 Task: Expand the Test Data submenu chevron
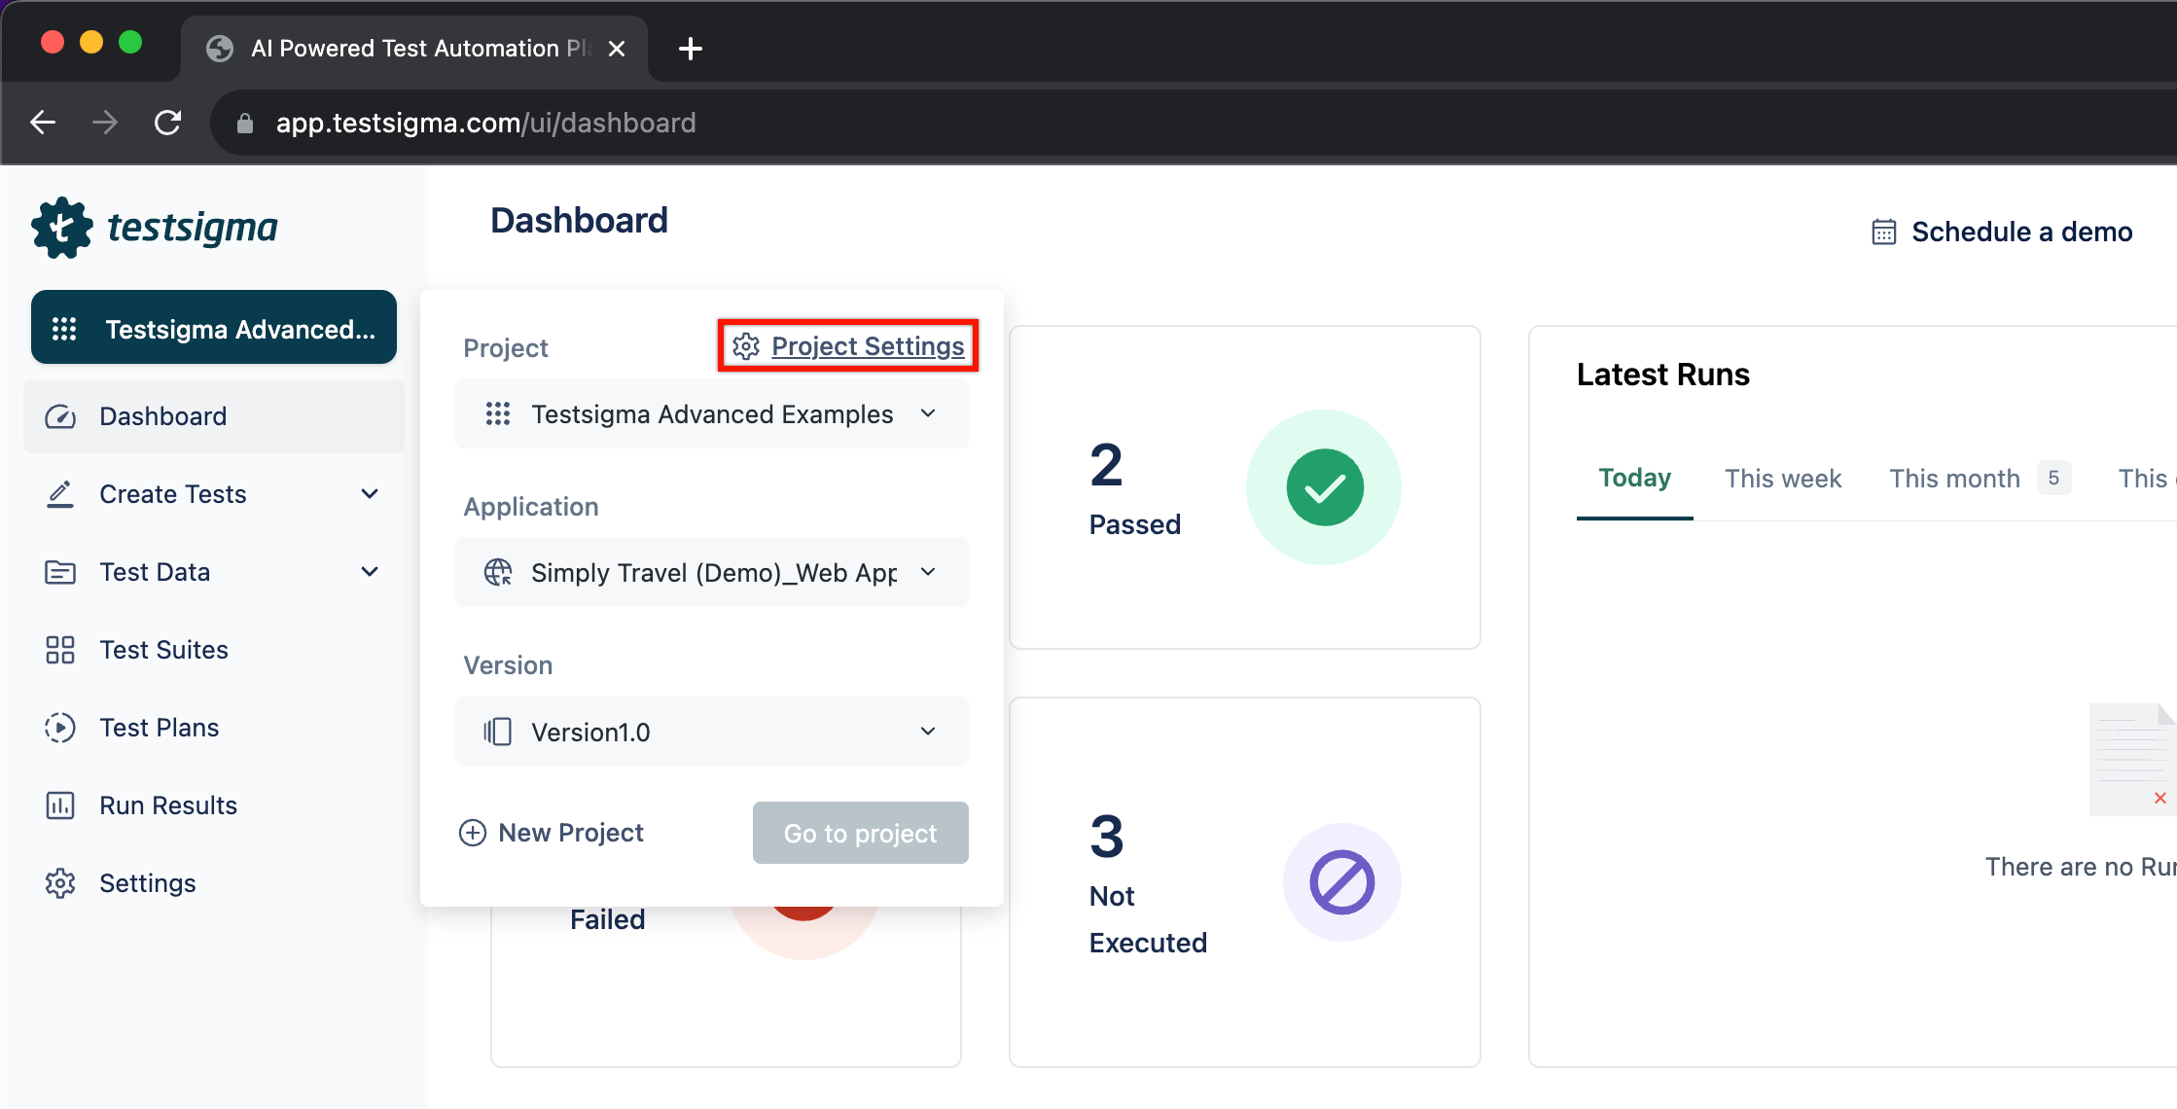(x=370, y=572)
